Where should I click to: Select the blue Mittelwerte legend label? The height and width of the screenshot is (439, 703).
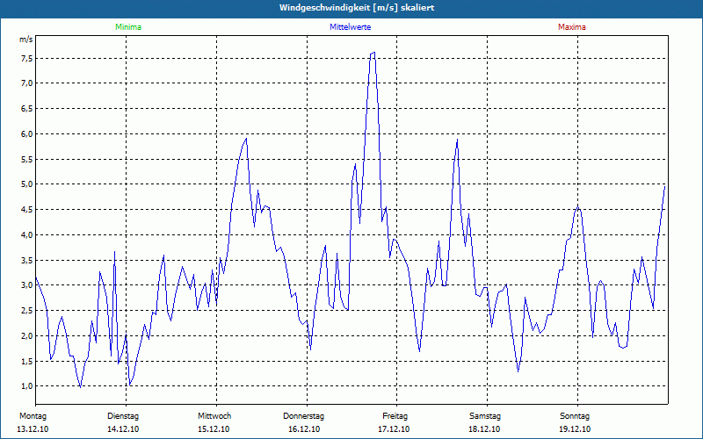point(350,27)
